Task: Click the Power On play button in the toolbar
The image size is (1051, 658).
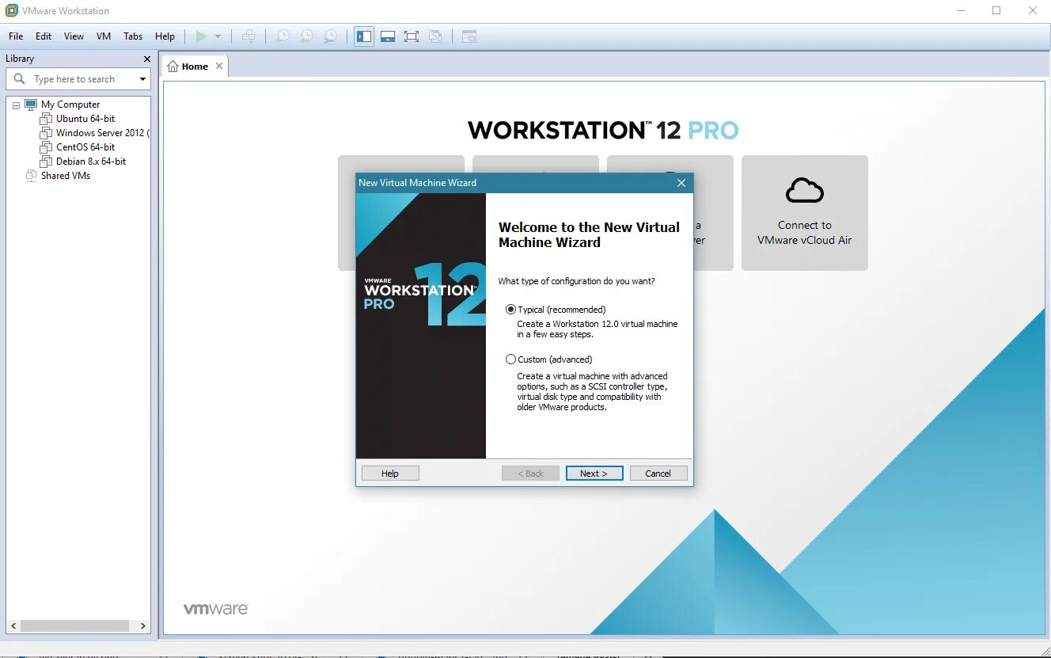Action: tap(201, 36)
